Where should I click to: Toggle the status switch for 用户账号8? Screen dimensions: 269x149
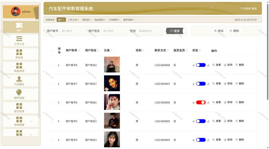point(201,65)
